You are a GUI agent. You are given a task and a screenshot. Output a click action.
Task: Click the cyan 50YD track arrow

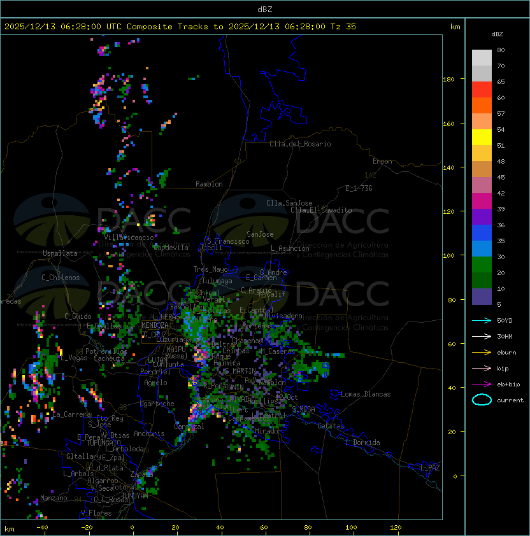[482, 320]
